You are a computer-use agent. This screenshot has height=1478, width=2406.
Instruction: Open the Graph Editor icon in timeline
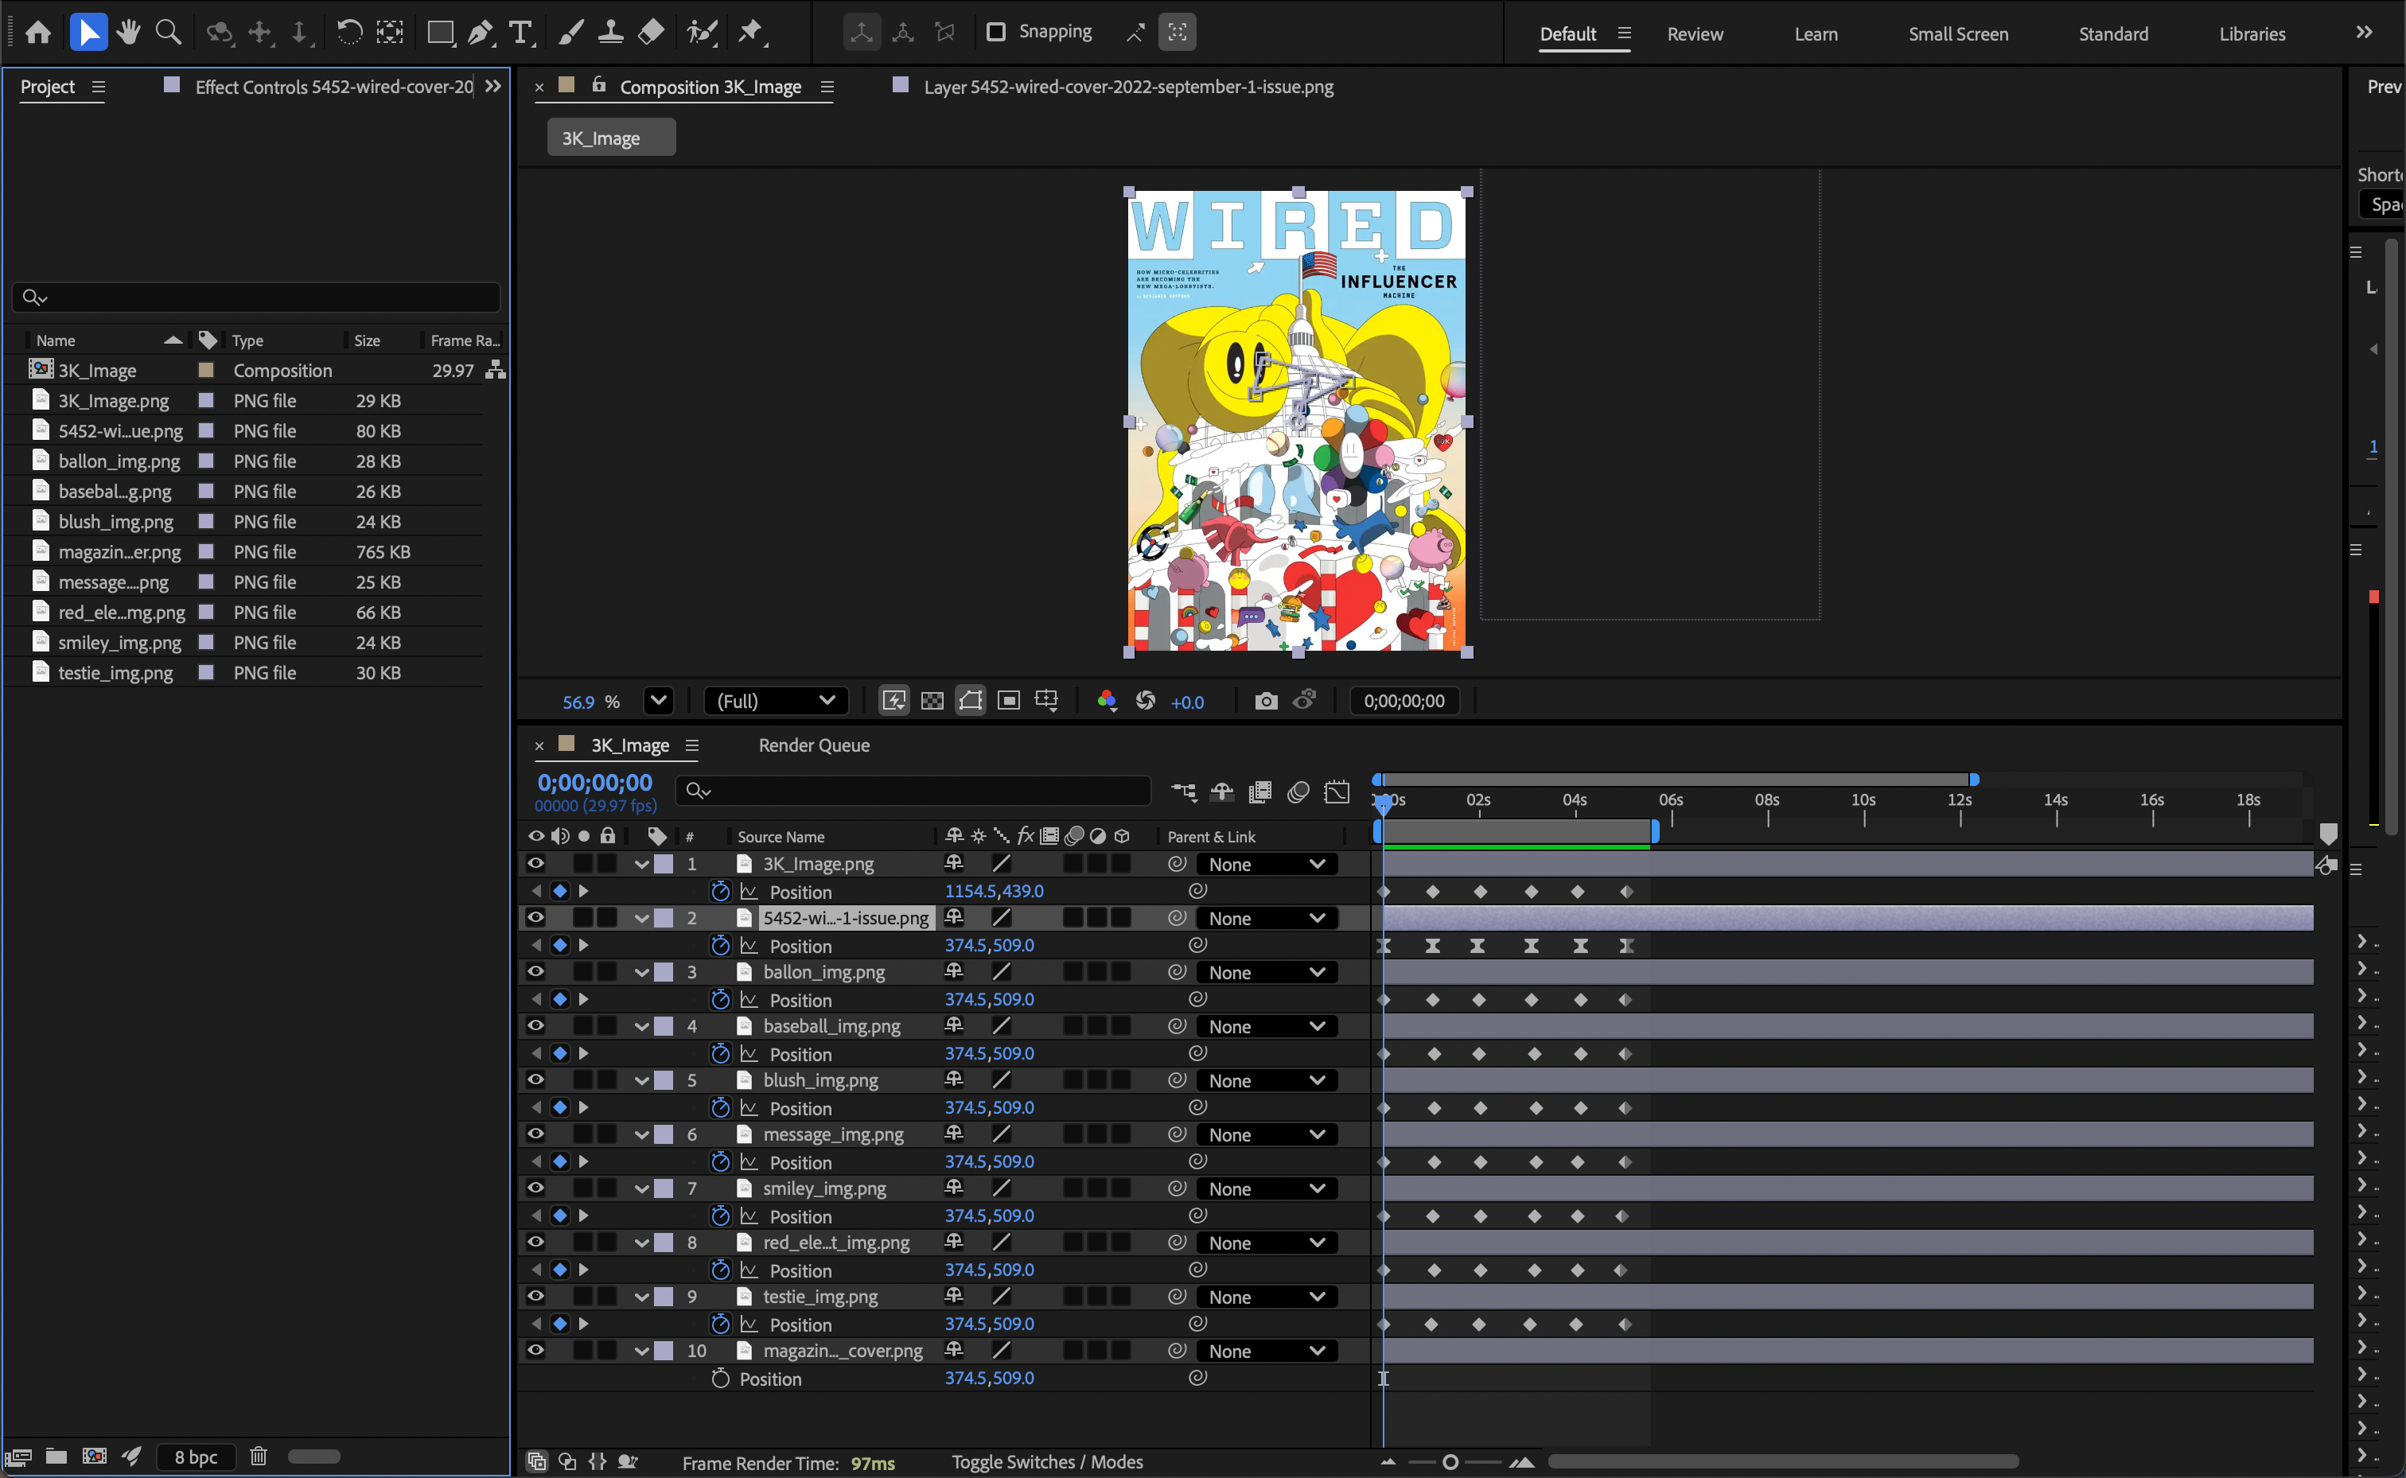[x=1337, y=791]
